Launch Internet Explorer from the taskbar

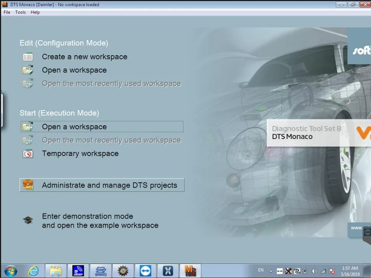click(x=33, y=271)
